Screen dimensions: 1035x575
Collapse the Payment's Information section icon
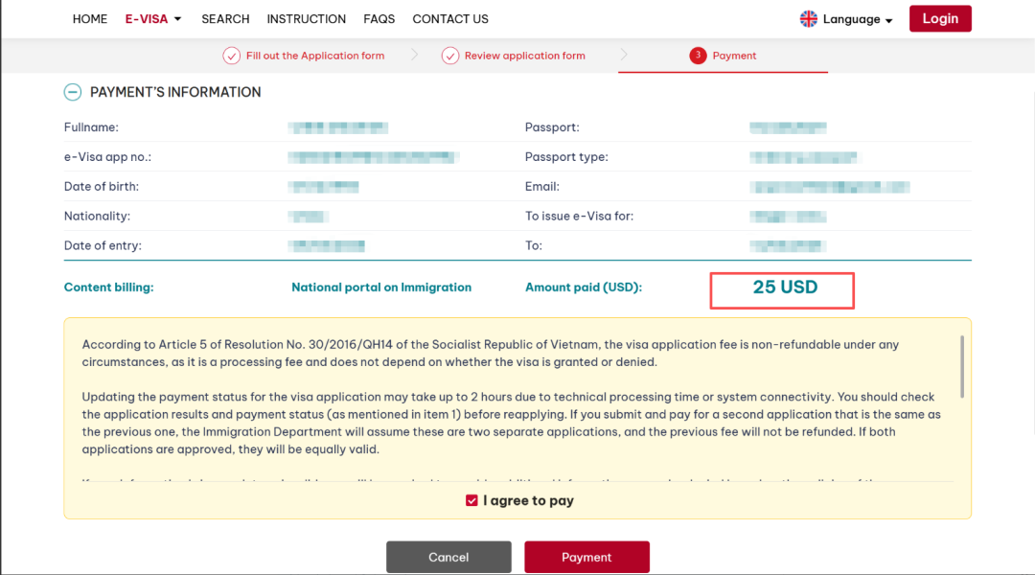pyautogui.click(x=73, y=92)
